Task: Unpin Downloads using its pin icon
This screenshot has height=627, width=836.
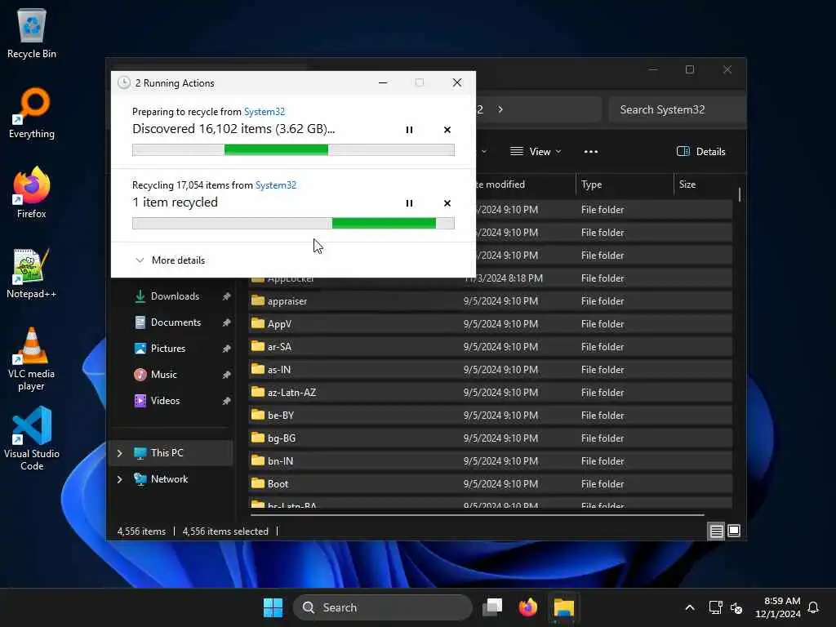Action: pyautogui.click(x=227, y=296)
